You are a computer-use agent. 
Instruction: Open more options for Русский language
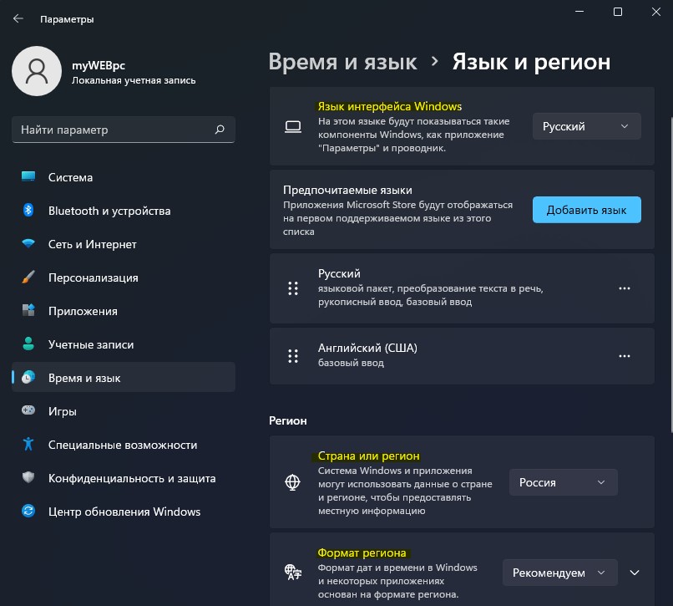coord(625,288)
